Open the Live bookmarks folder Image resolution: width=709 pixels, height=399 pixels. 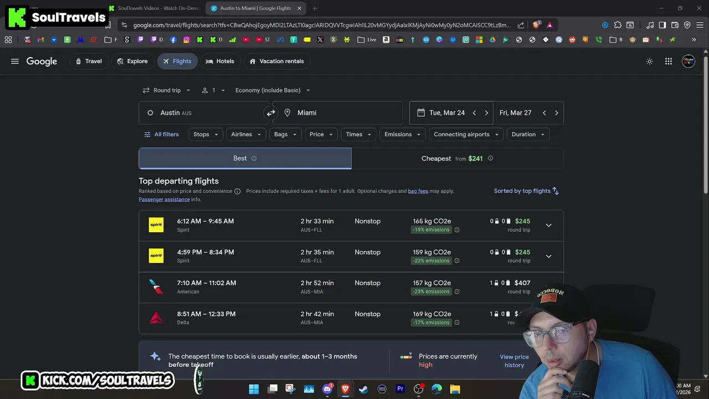(367, 40)
